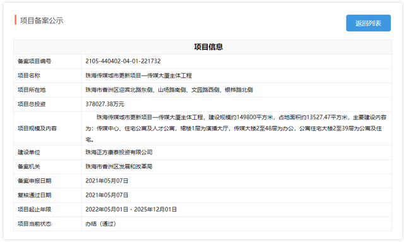Select the 项目信息 table header
Viewport: 404px width, 242px height.
coord(208,47)
